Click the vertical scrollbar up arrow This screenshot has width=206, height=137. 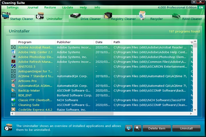[195, 41]
